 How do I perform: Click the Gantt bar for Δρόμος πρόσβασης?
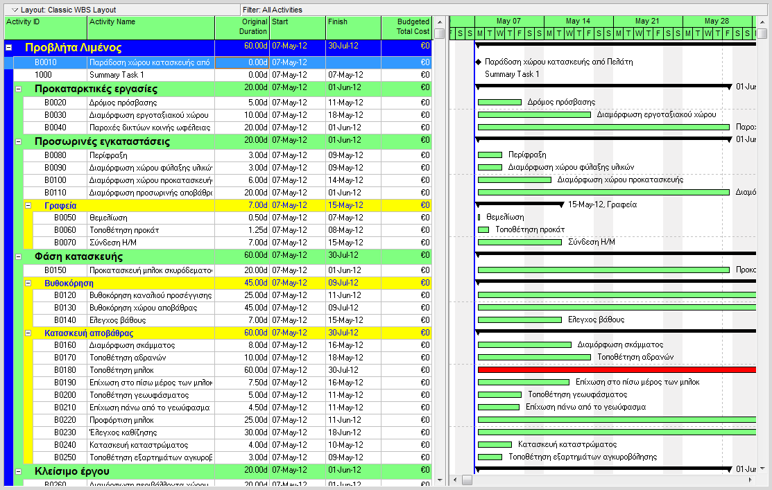click(x=499, y=103)
